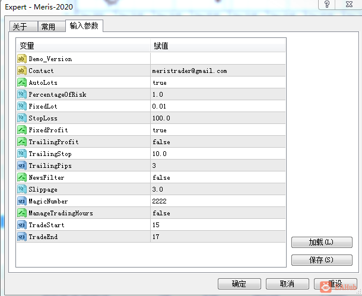Click the 重设 reset button
Viewport: 362px width, 296px height.
pos(335,284)
